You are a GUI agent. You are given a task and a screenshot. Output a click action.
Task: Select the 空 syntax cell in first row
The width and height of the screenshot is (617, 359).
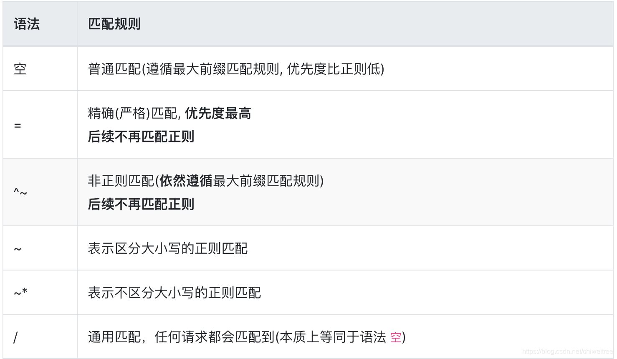20,69
